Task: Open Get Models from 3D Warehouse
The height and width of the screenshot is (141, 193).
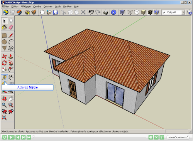Action: [27, 12]
